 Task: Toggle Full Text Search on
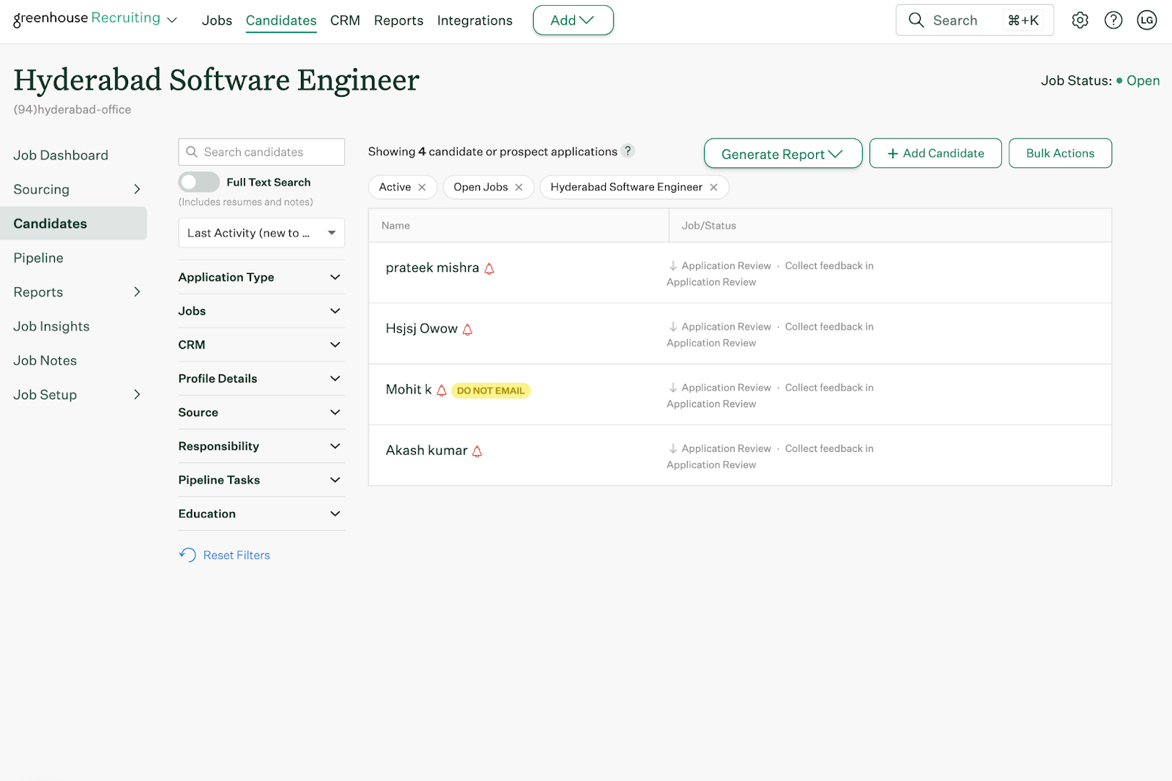pos(199,182)
